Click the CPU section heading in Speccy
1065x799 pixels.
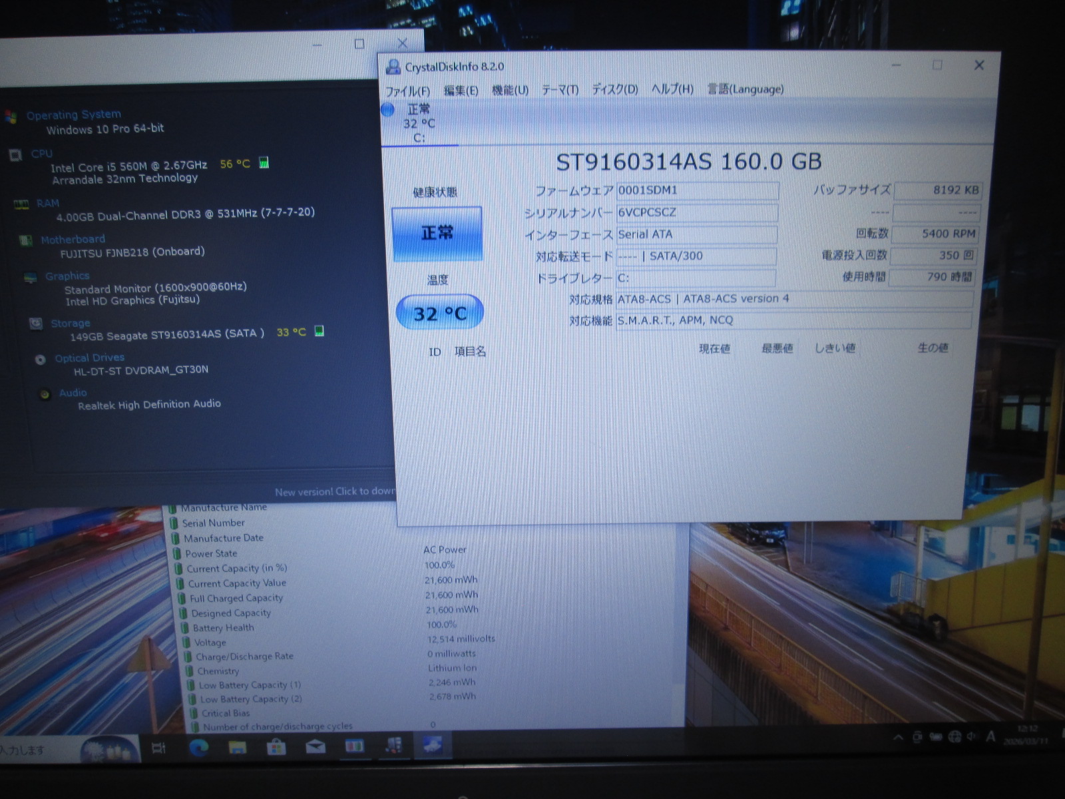[x=41, y=154]
